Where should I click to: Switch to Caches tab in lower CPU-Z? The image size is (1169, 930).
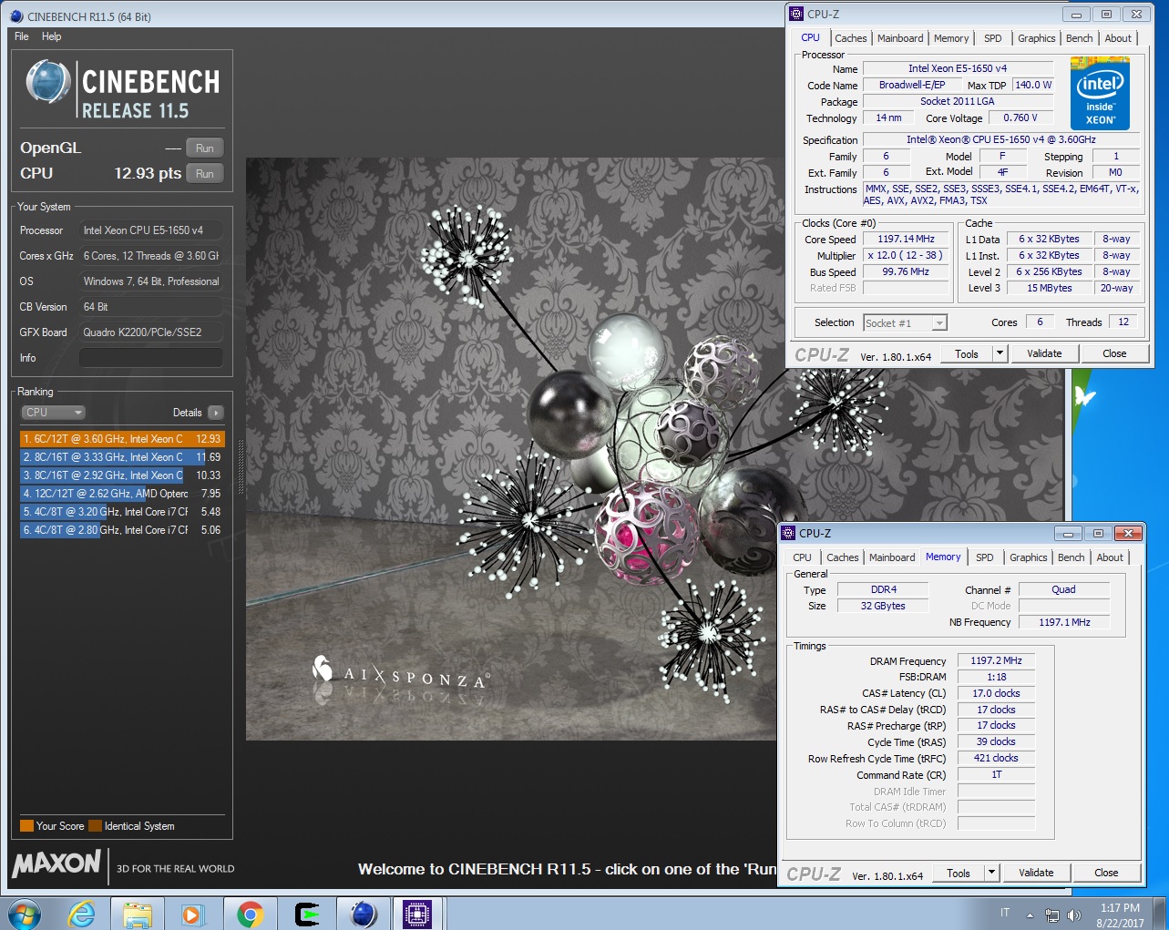(842, 557)
